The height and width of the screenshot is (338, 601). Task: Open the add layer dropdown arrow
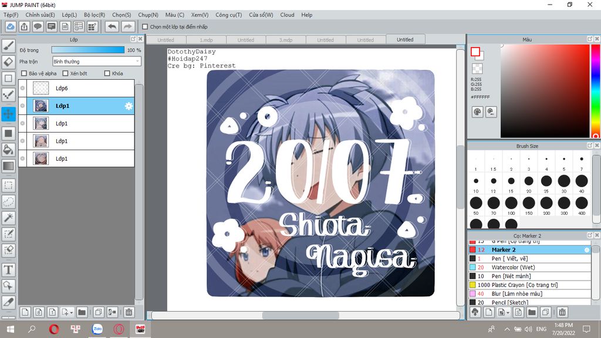71,313
